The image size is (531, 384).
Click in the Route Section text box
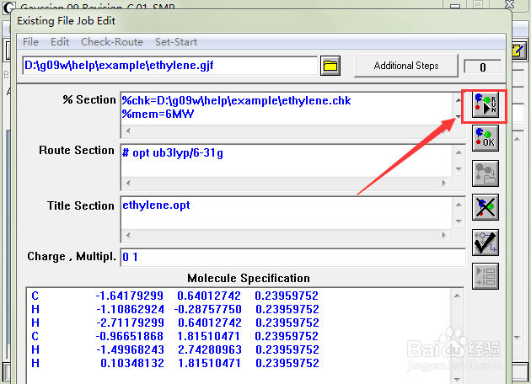click(287, 161)
